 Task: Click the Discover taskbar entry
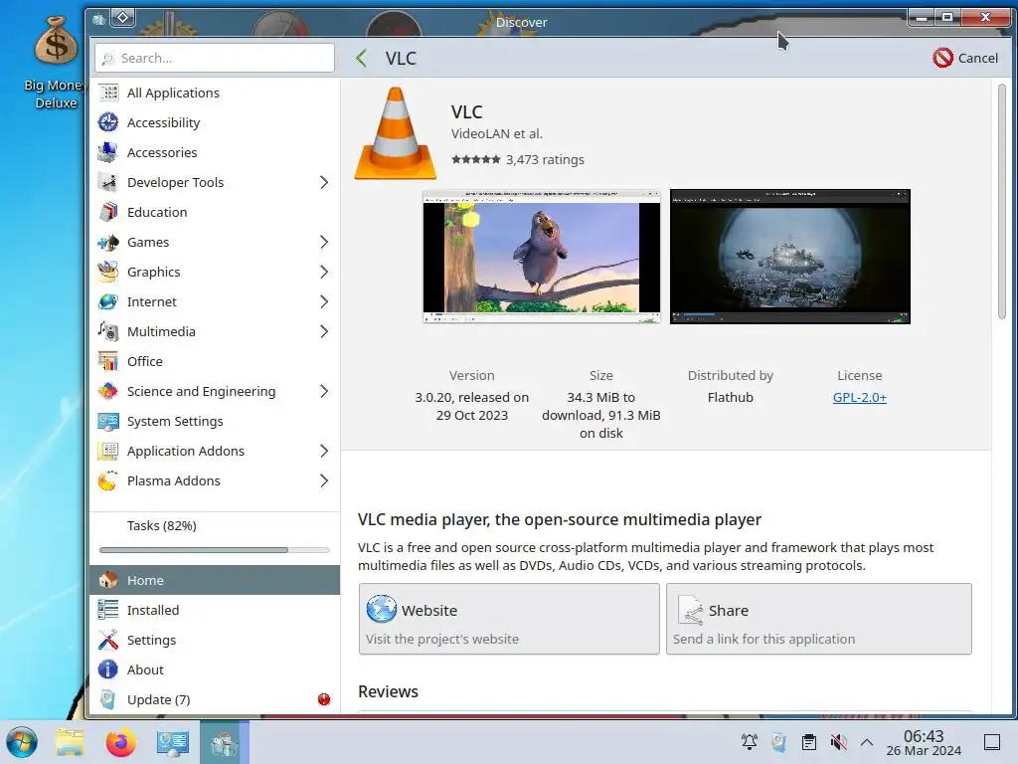click(224, 742)
